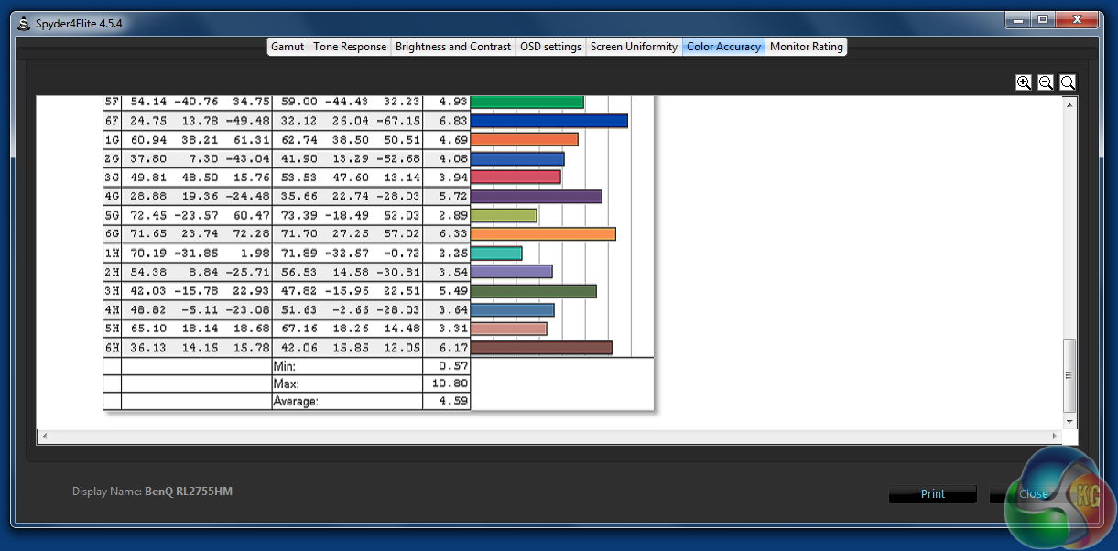Click the row label 6H
This screenshot has width=1118, height=551.
pyautogui.click(x=112, y=348)
